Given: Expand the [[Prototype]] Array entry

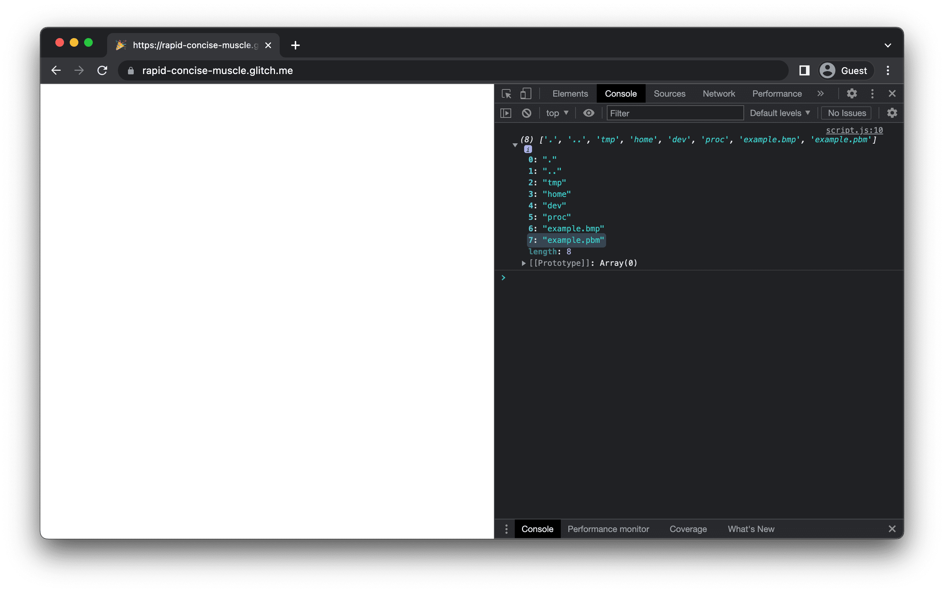Looking at the screenshot, I should [522, 263].
